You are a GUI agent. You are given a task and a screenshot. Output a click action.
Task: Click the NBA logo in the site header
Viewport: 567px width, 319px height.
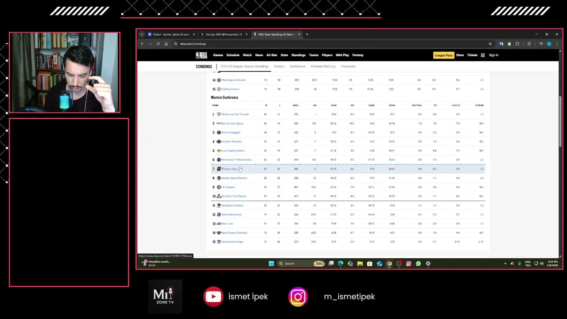202,55
